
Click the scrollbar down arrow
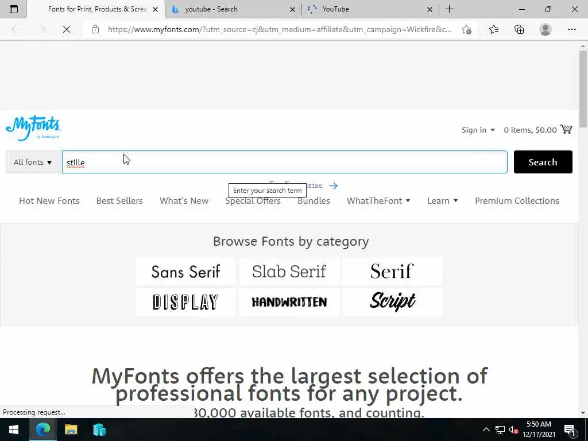point(583,412)
